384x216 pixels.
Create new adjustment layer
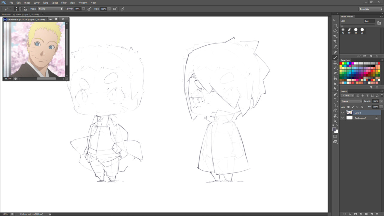361,214
